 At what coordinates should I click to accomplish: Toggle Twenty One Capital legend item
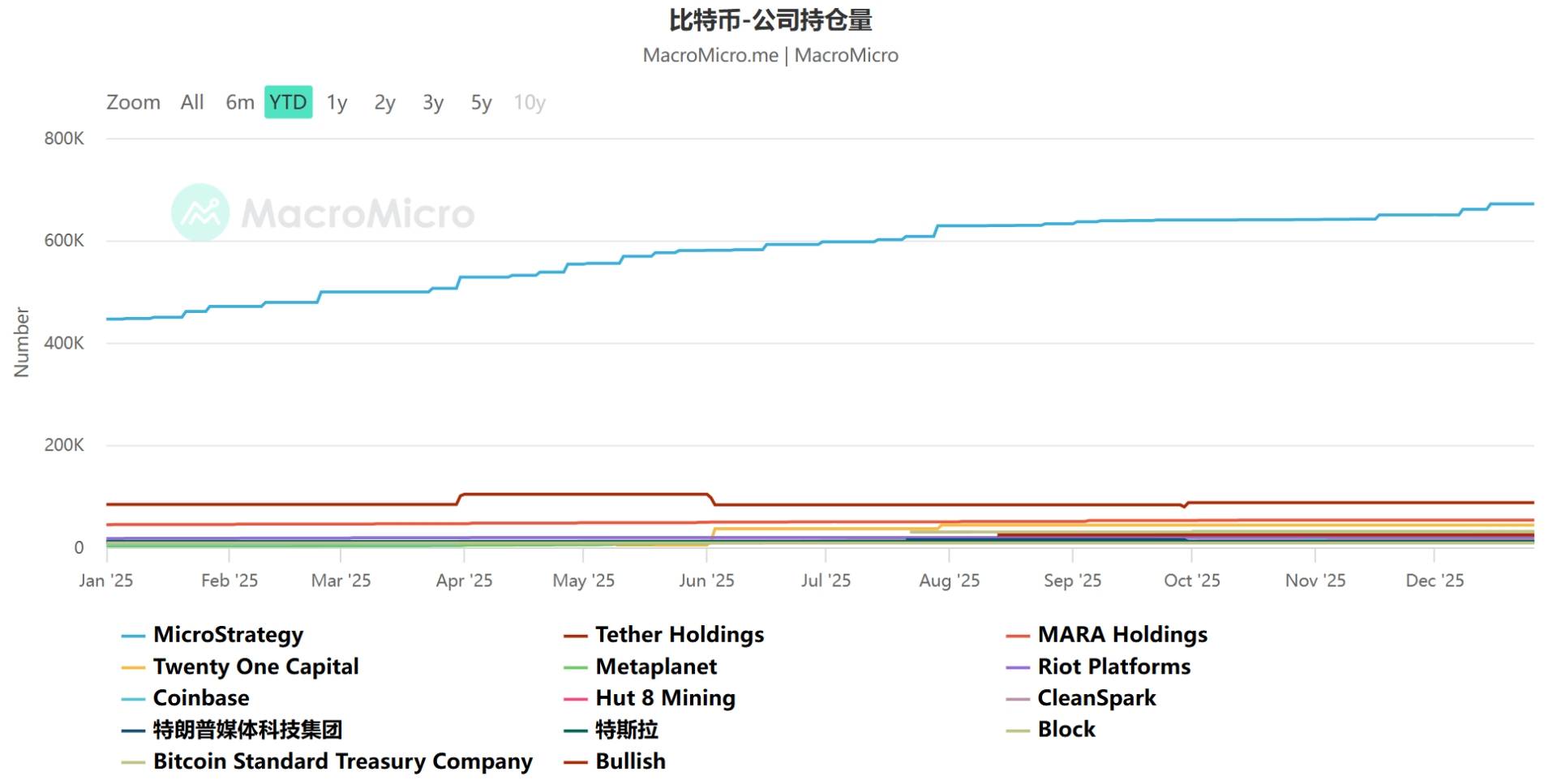point(255,666)
